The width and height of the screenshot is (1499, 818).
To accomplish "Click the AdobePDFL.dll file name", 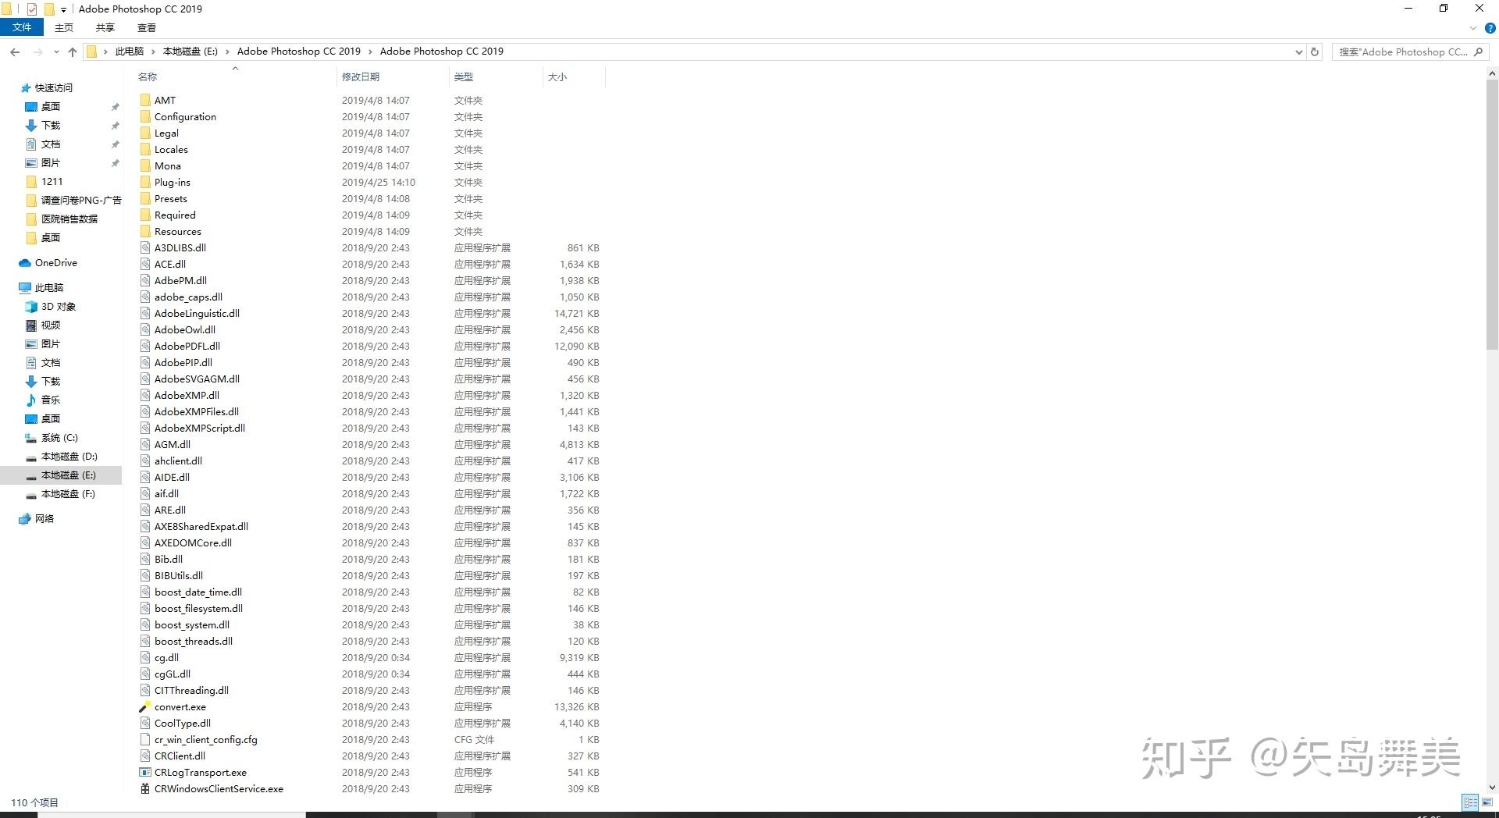I will tap(187, 347).
